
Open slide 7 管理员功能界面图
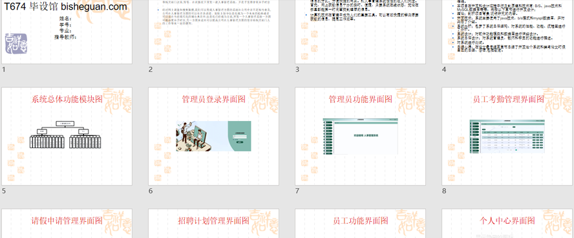coord(361,136)
